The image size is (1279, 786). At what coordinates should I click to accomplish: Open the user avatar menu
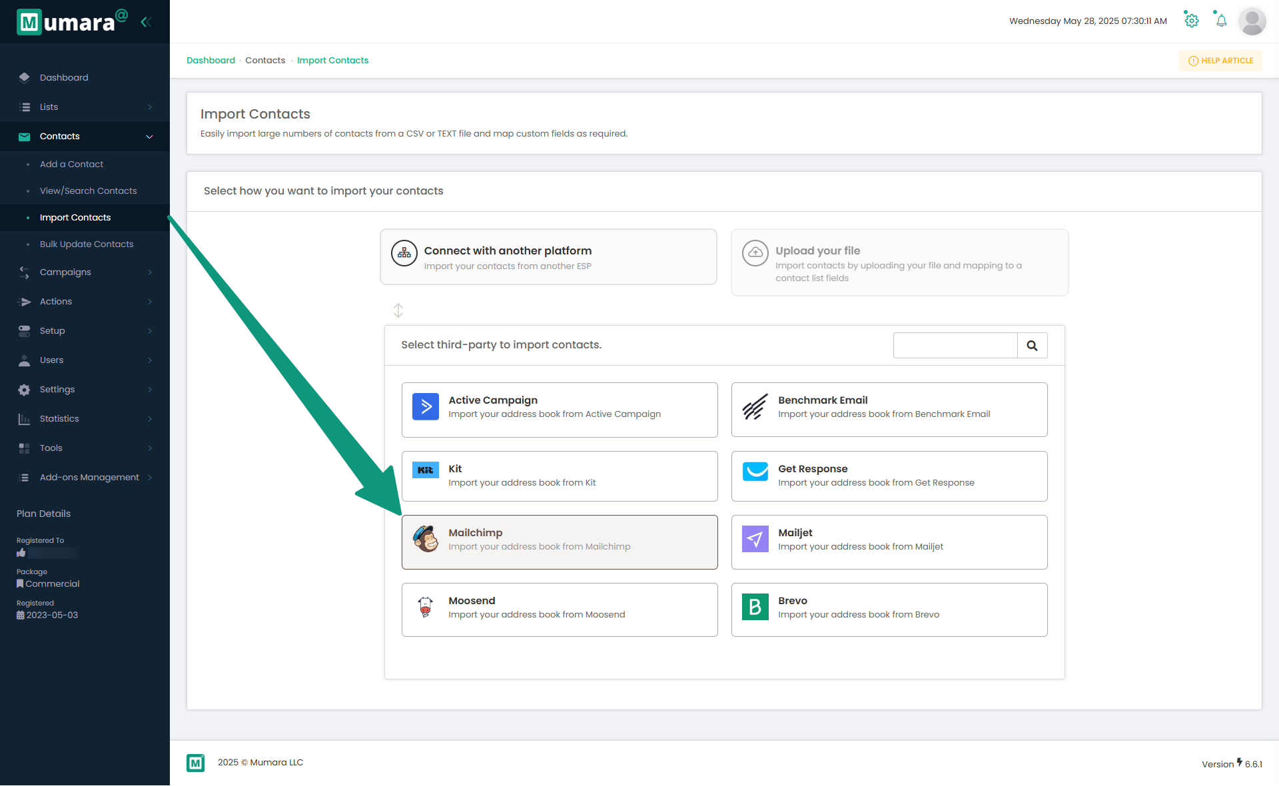pyautogui.click(x=1252, y=21)
